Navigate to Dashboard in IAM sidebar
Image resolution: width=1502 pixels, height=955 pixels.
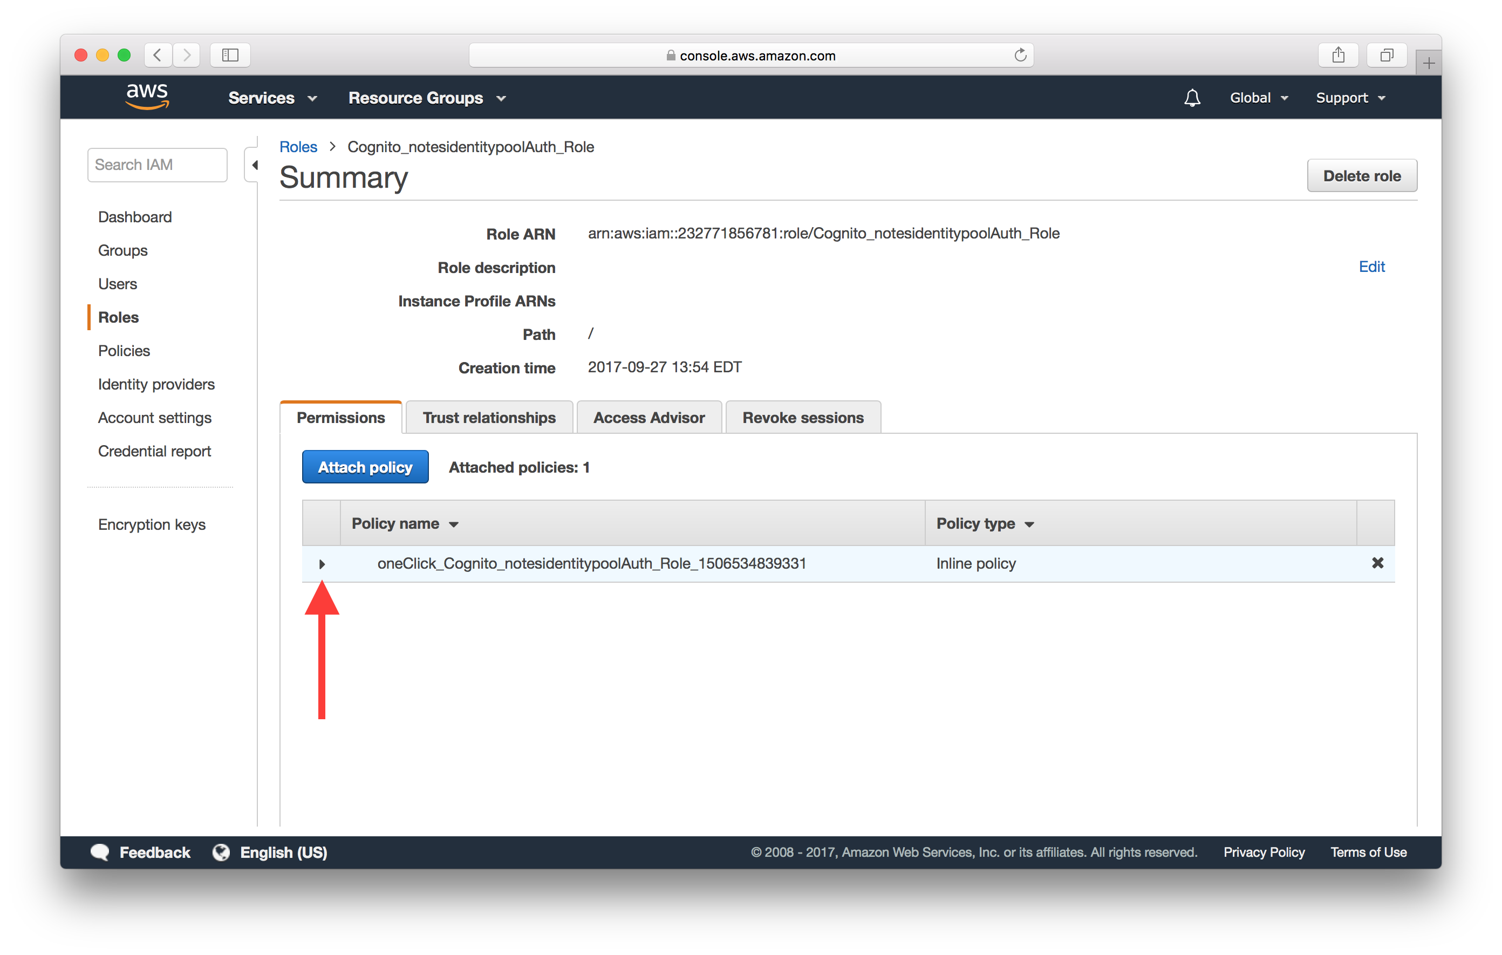pos(135,216)
